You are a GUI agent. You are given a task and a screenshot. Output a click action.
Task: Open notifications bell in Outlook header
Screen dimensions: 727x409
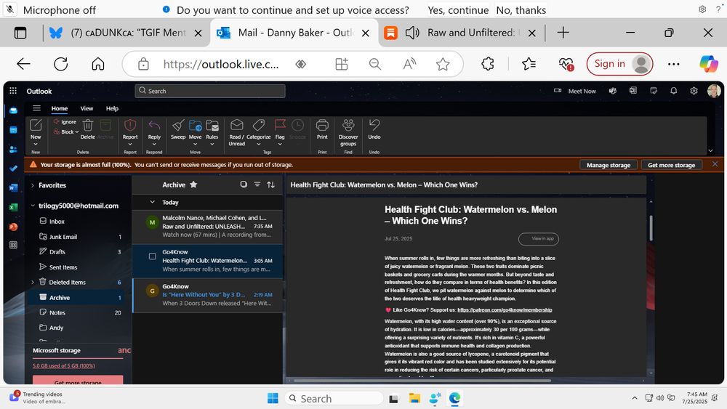tap(674, 91)
